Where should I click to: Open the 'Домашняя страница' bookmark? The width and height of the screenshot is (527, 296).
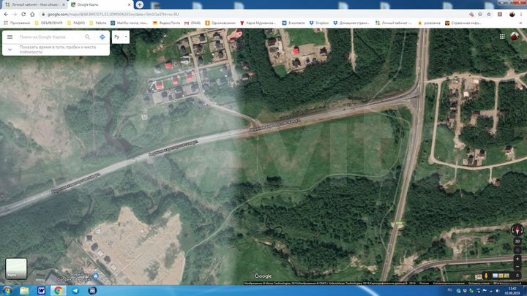[x=351, y=23]
